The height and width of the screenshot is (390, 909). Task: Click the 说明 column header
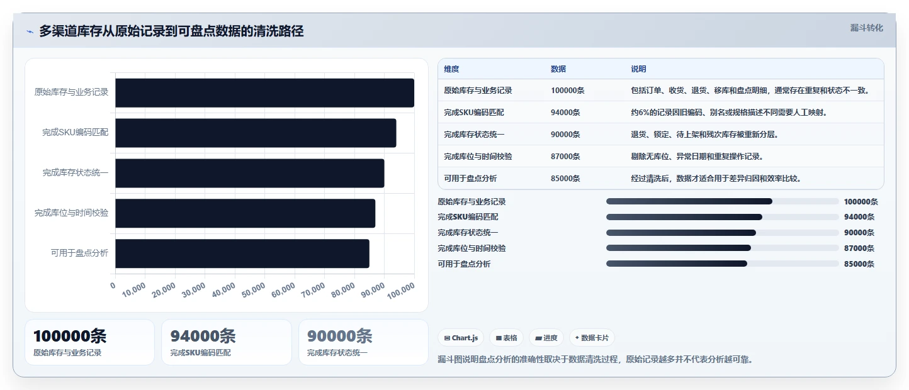coord(638,69)
